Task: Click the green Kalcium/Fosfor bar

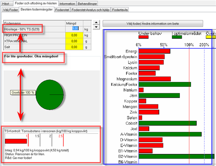Action: click(165, 84)
